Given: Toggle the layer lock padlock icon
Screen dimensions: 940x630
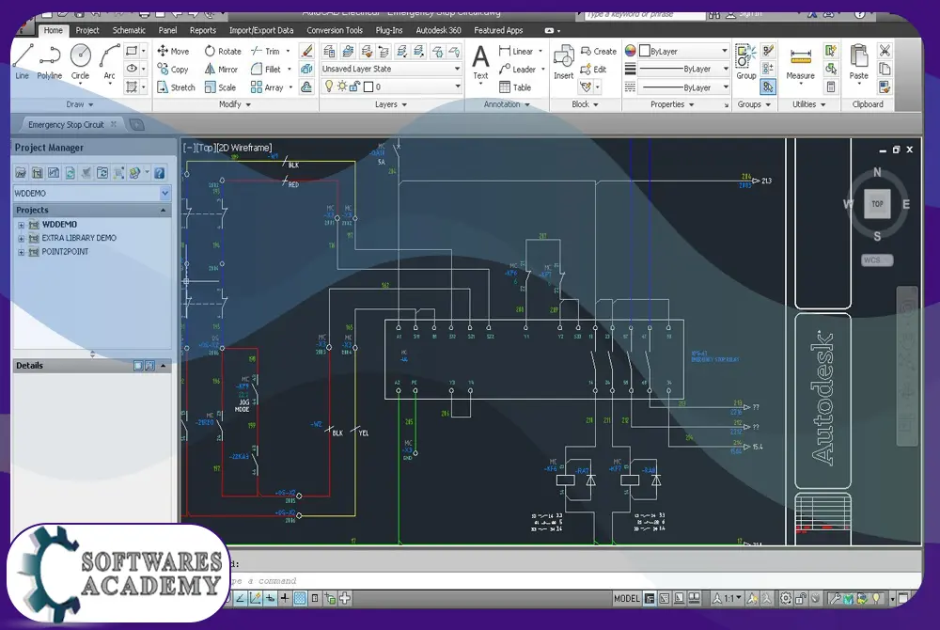Looking at the screenshot, I should (x=354, y=87).
